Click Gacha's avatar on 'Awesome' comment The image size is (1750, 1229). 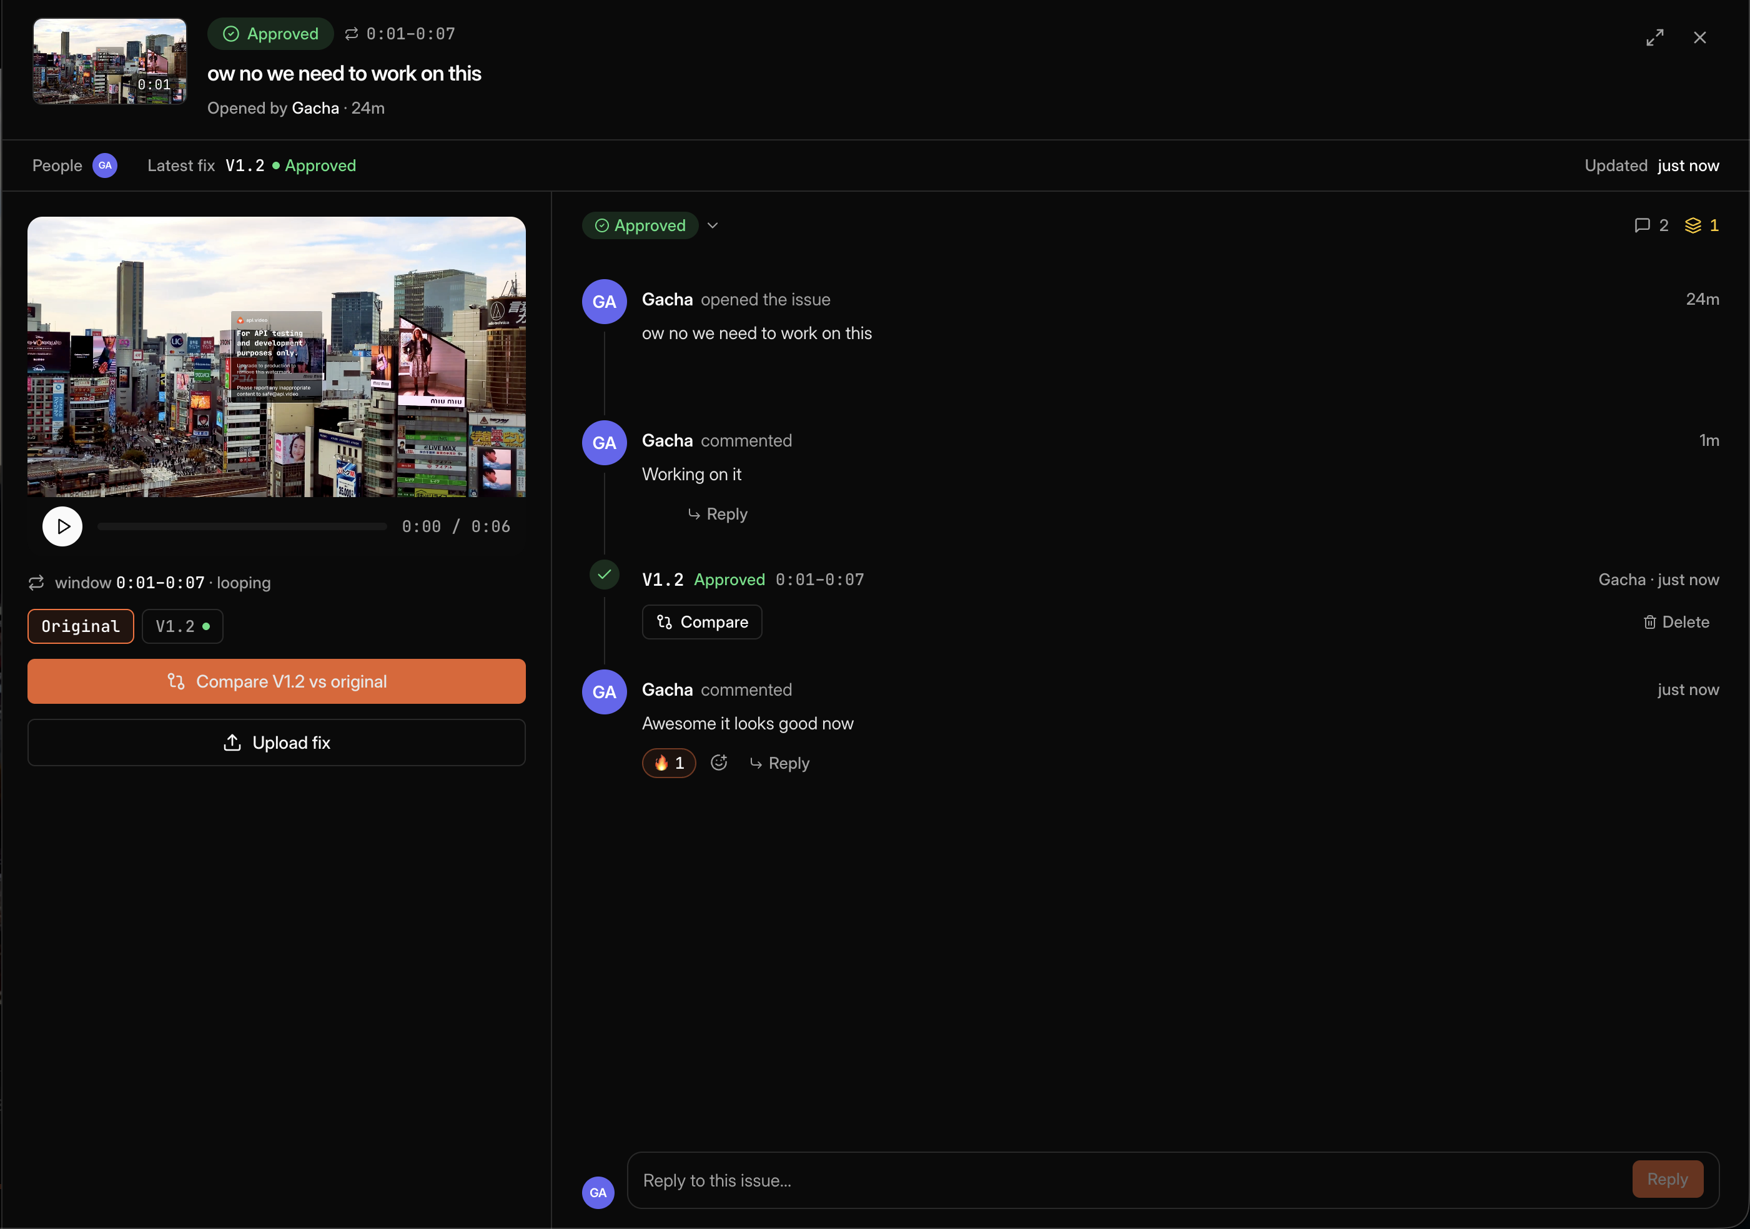605,692
